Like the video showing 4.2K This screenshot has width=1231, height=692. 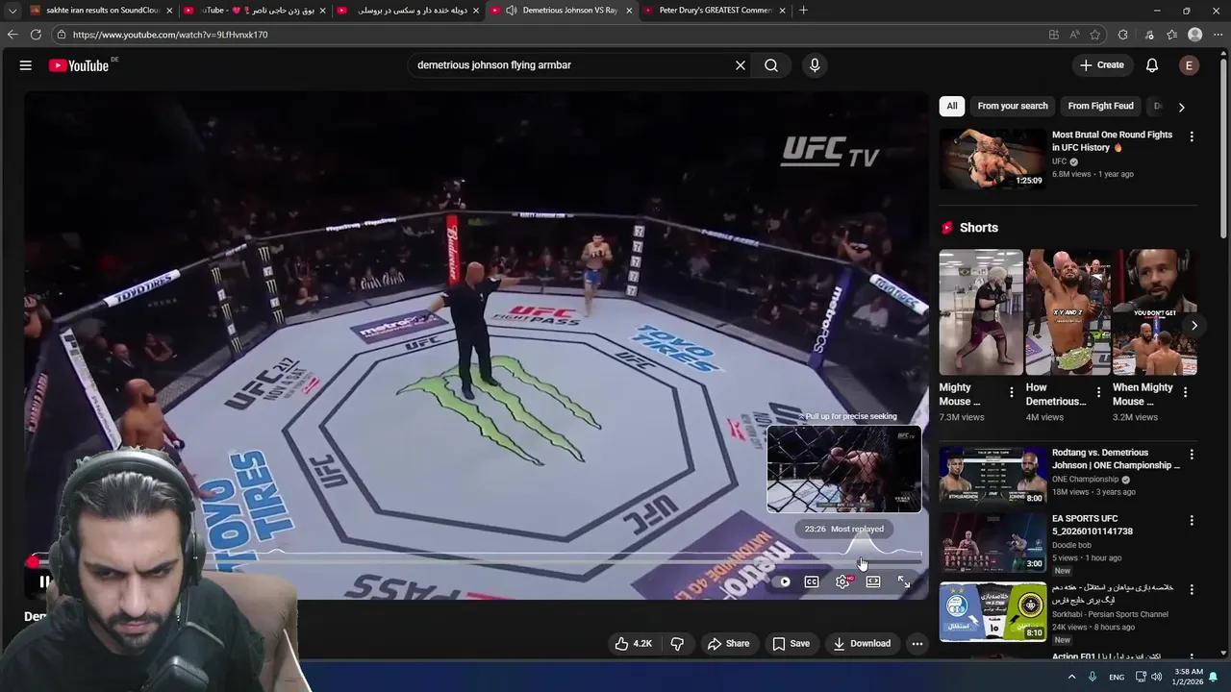tap(633, 644)
